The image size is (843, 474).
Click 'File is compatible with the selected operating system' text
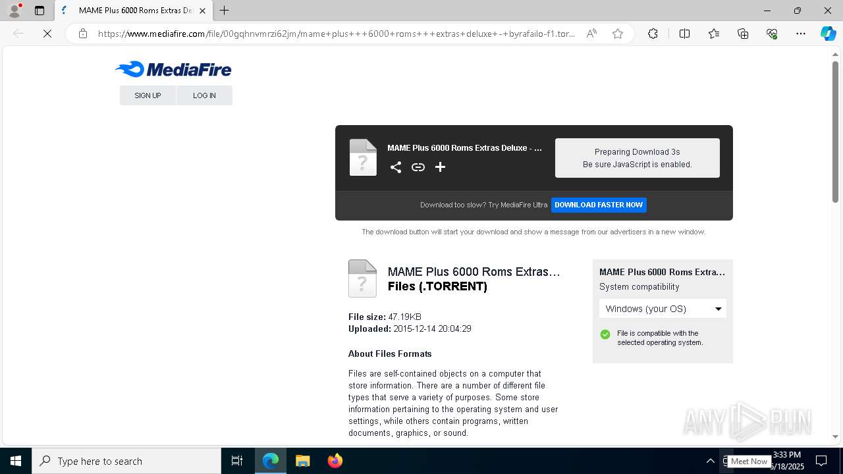[660, 338]
